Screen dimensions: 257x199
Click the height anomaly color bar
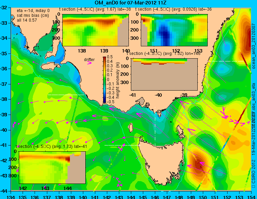tap(105, 80)
